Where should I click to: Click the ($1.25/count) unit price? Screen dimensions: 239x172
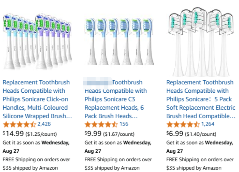point(41,134)
